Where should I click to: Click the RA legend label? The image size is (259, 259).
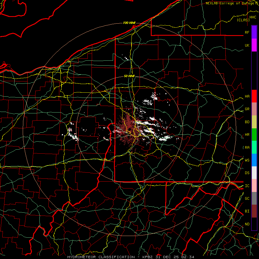coord(247,148)
